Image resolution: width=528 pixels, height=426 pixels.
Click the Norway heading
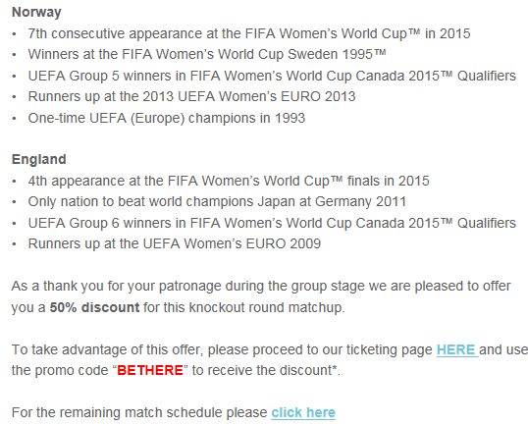tap(36, 12)
